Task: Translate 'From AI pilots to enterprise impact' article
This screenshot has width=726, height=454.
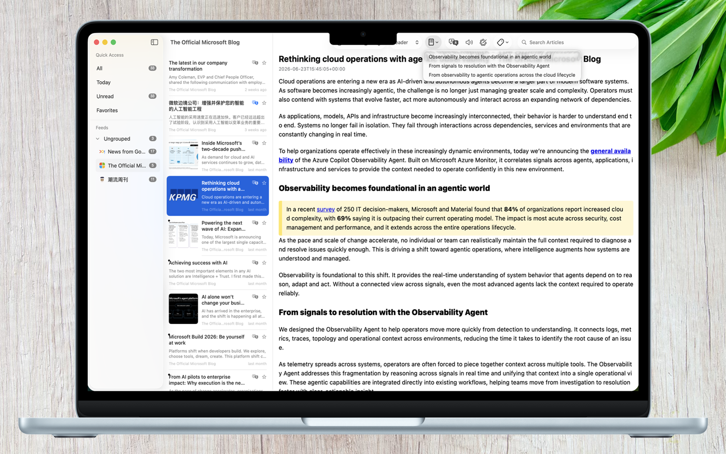Action: tap(255, 377)
